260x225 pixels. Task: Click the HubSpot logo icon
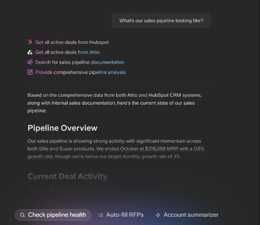(30, 42)
